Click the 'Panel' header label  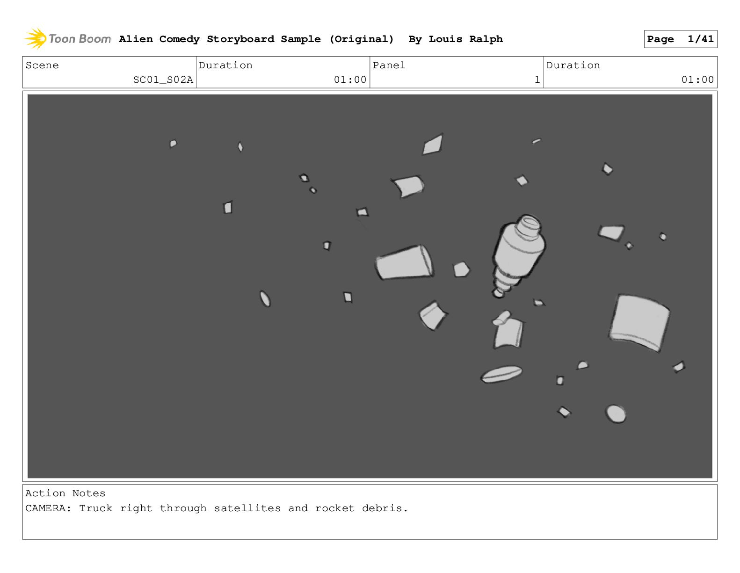pyautogui.click(x=389, y=65)
